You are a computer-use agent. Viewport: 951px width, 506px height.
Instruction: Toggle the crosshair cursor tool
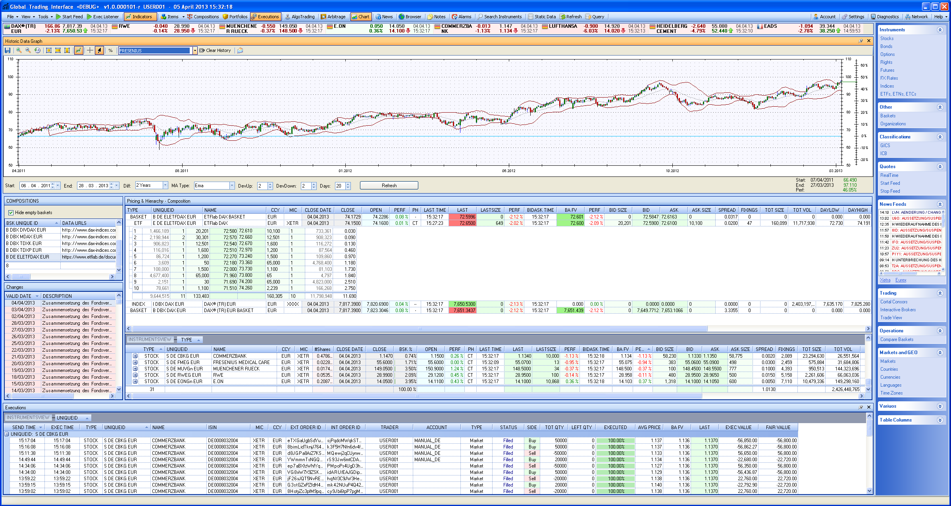90,50
